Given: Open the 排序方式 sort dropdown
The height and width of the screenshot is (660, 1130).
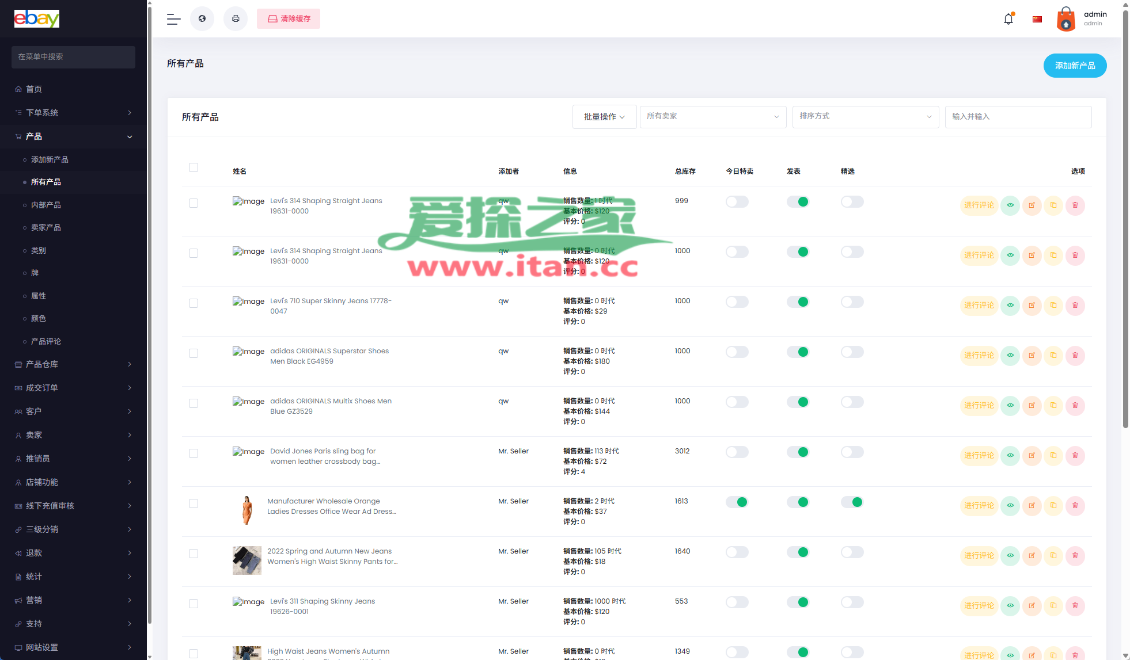Looking at the screenshot, I should [866, 117].
